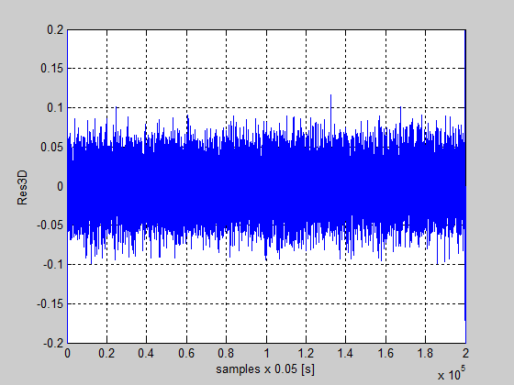
Task: Click the 1.4 x-axis tick label
Action: coord(345,354)
